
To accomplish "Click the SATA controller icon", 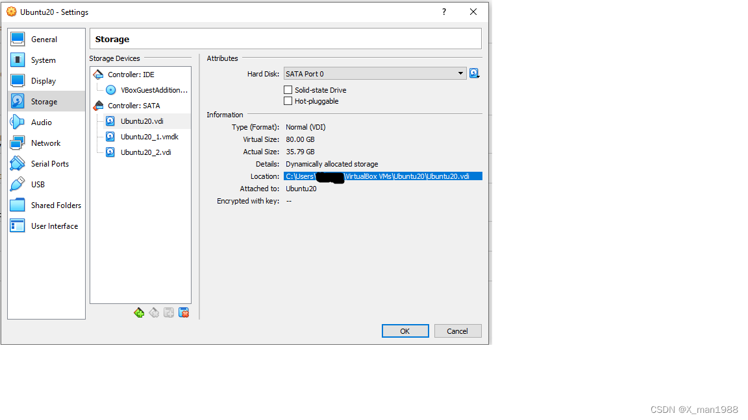I will (98, 106).
